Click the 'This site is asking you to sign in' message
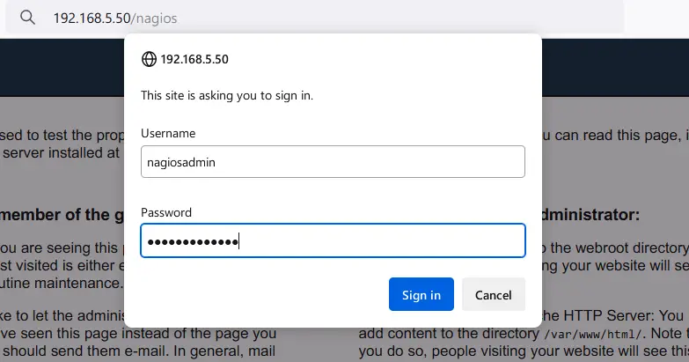The height and width of the screenshot is (362, 689). (x=227, y=95)
